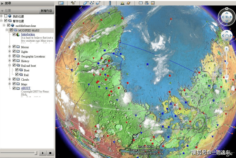Add an image overlay from toolbar
The height and width of the screenshot is (158, 236).
tap(98, 3)
